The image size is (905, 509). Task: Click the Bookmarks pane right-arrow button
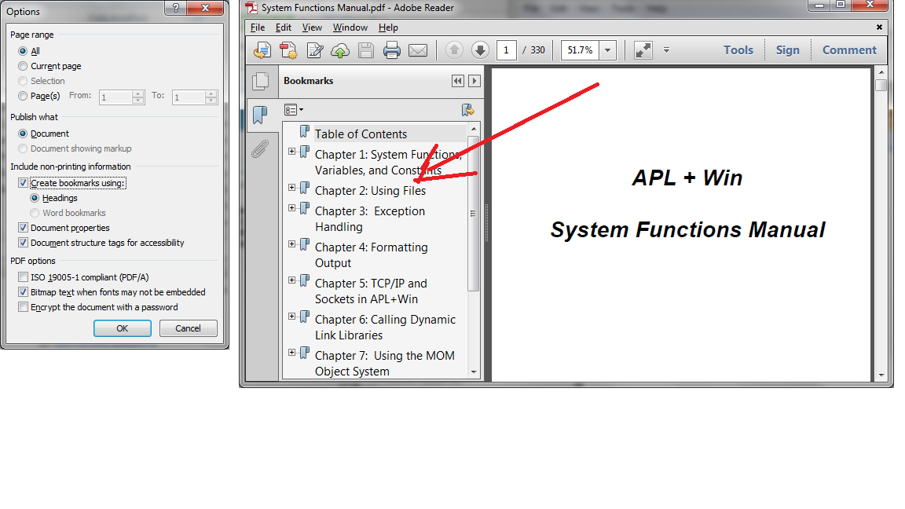coord(474,81)
